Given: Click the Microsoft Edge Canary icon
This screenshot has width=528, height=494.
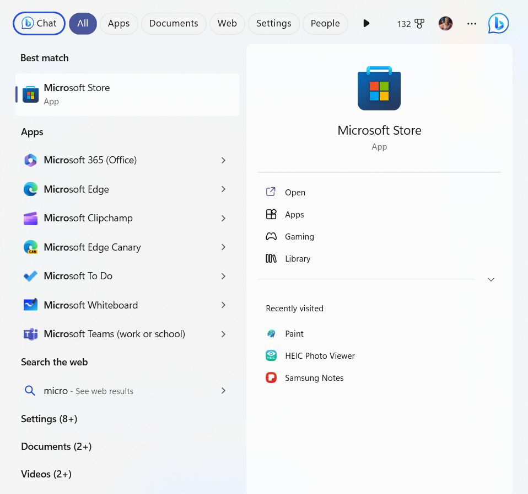Looking at the screenshot, I should point(31,247).
